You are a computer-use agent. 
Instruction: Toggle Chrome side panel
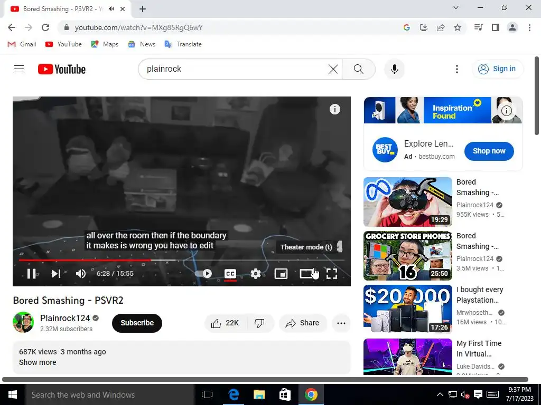point(496,27)
